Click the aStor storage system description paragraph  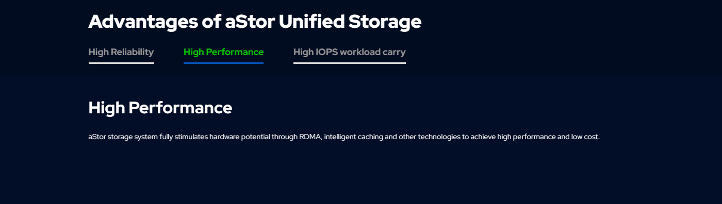(344, 137)
